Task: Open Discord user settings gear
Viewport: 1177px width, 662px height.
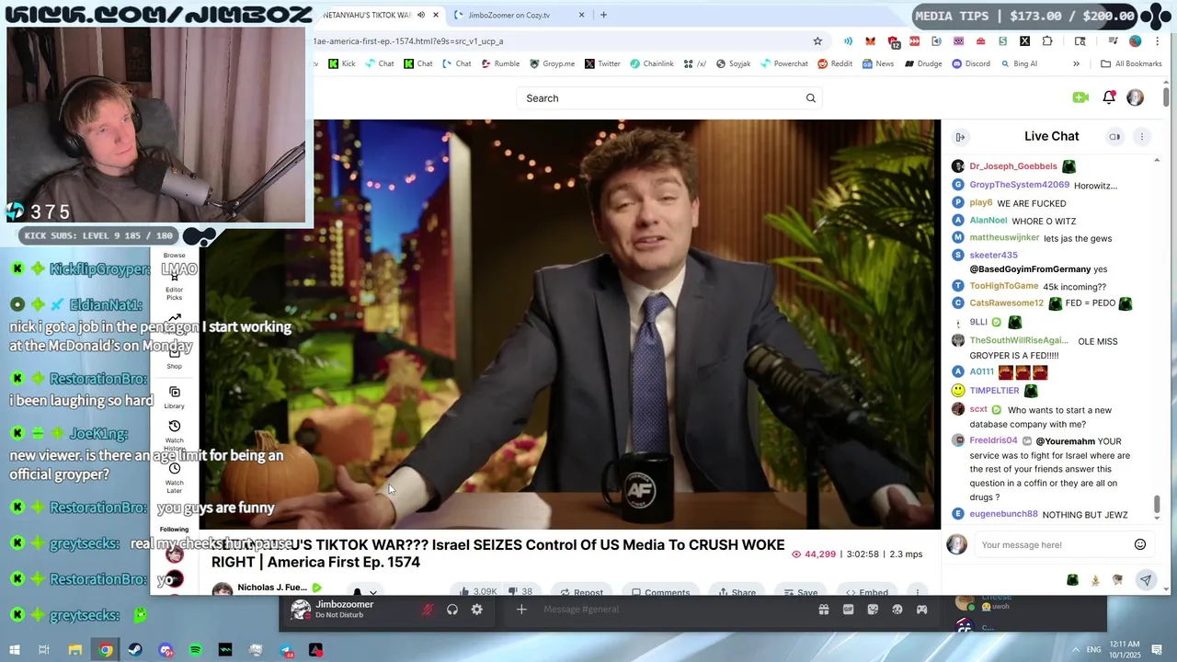Action: click(476, 610)
